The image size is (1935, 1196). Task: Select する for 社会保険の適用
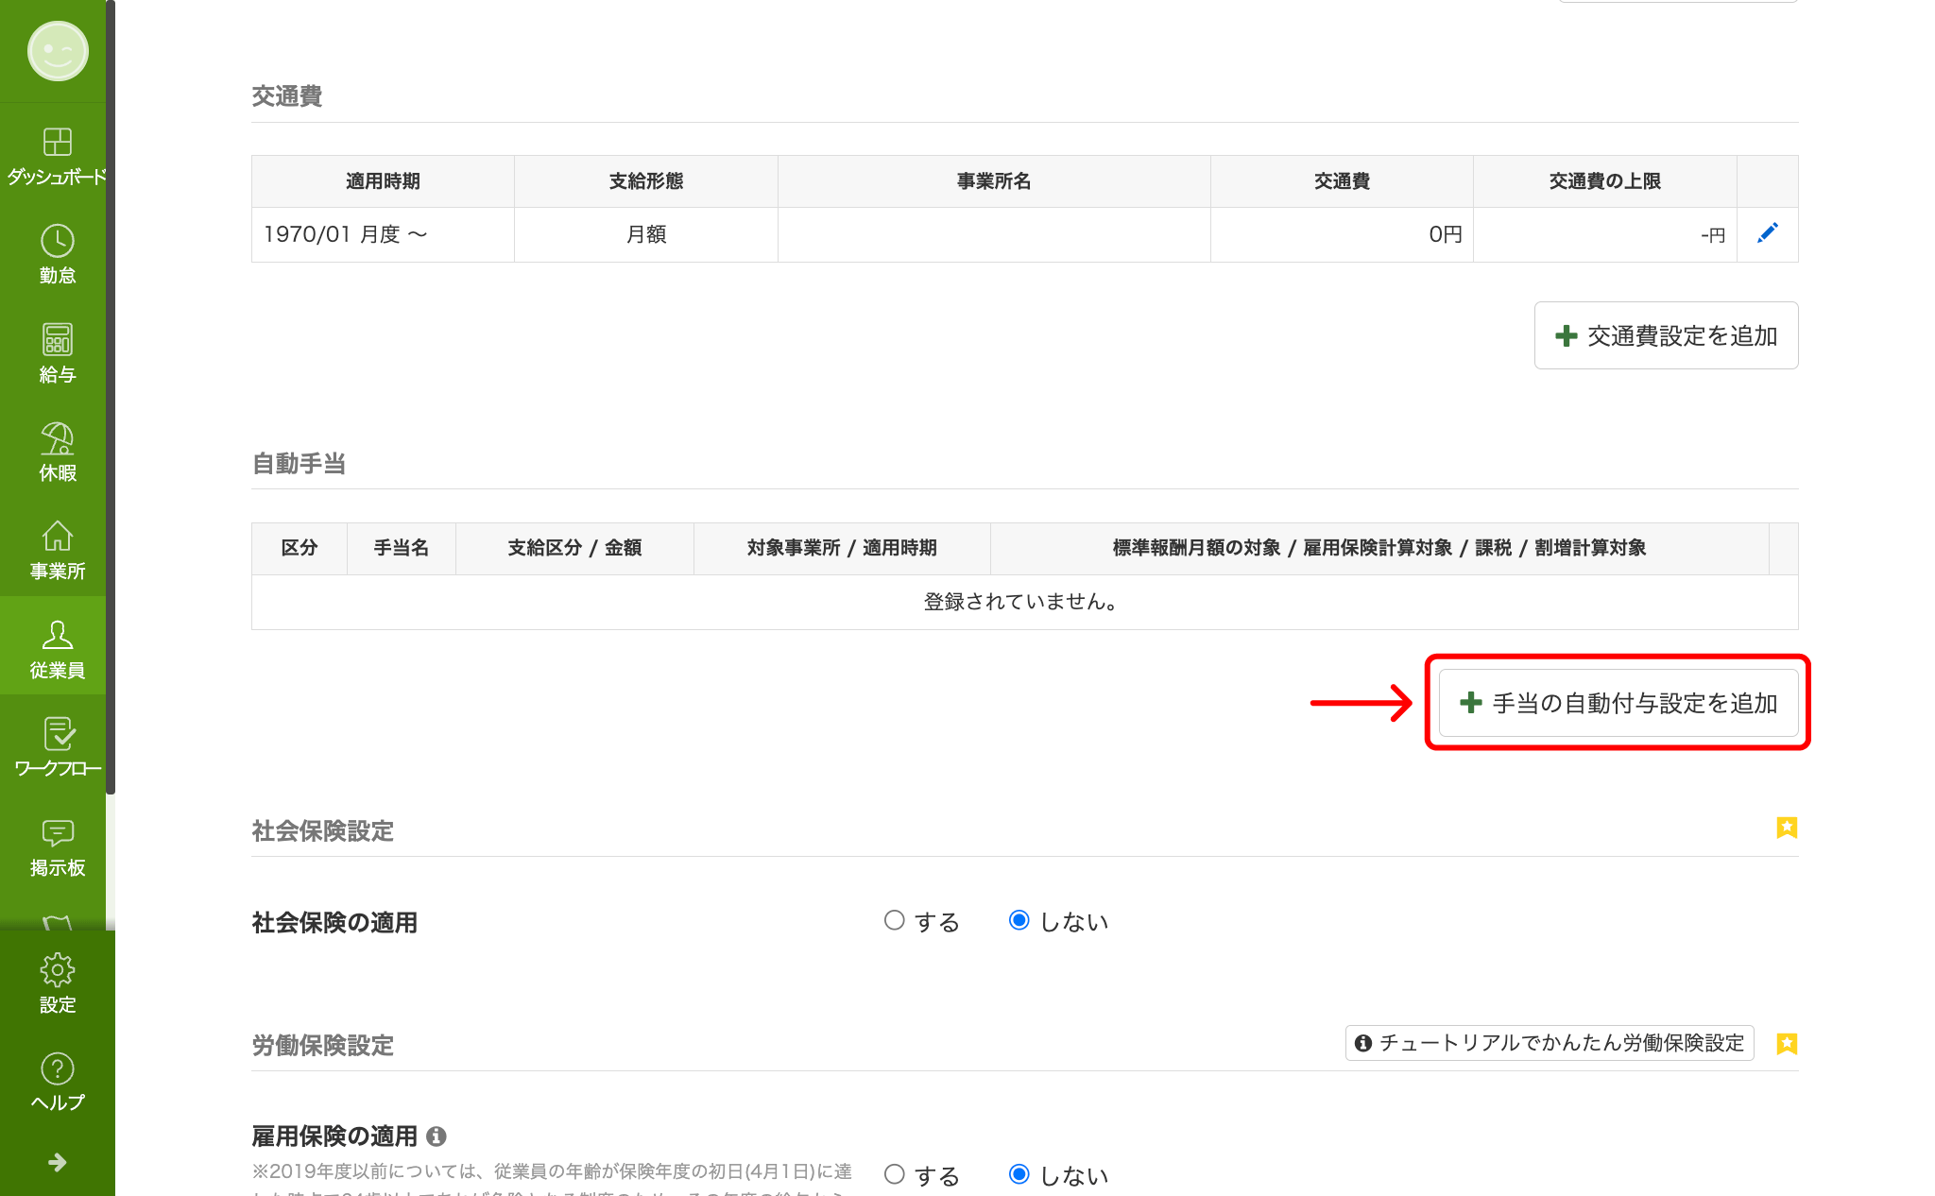pyautogui.click(x=894, y=920)
